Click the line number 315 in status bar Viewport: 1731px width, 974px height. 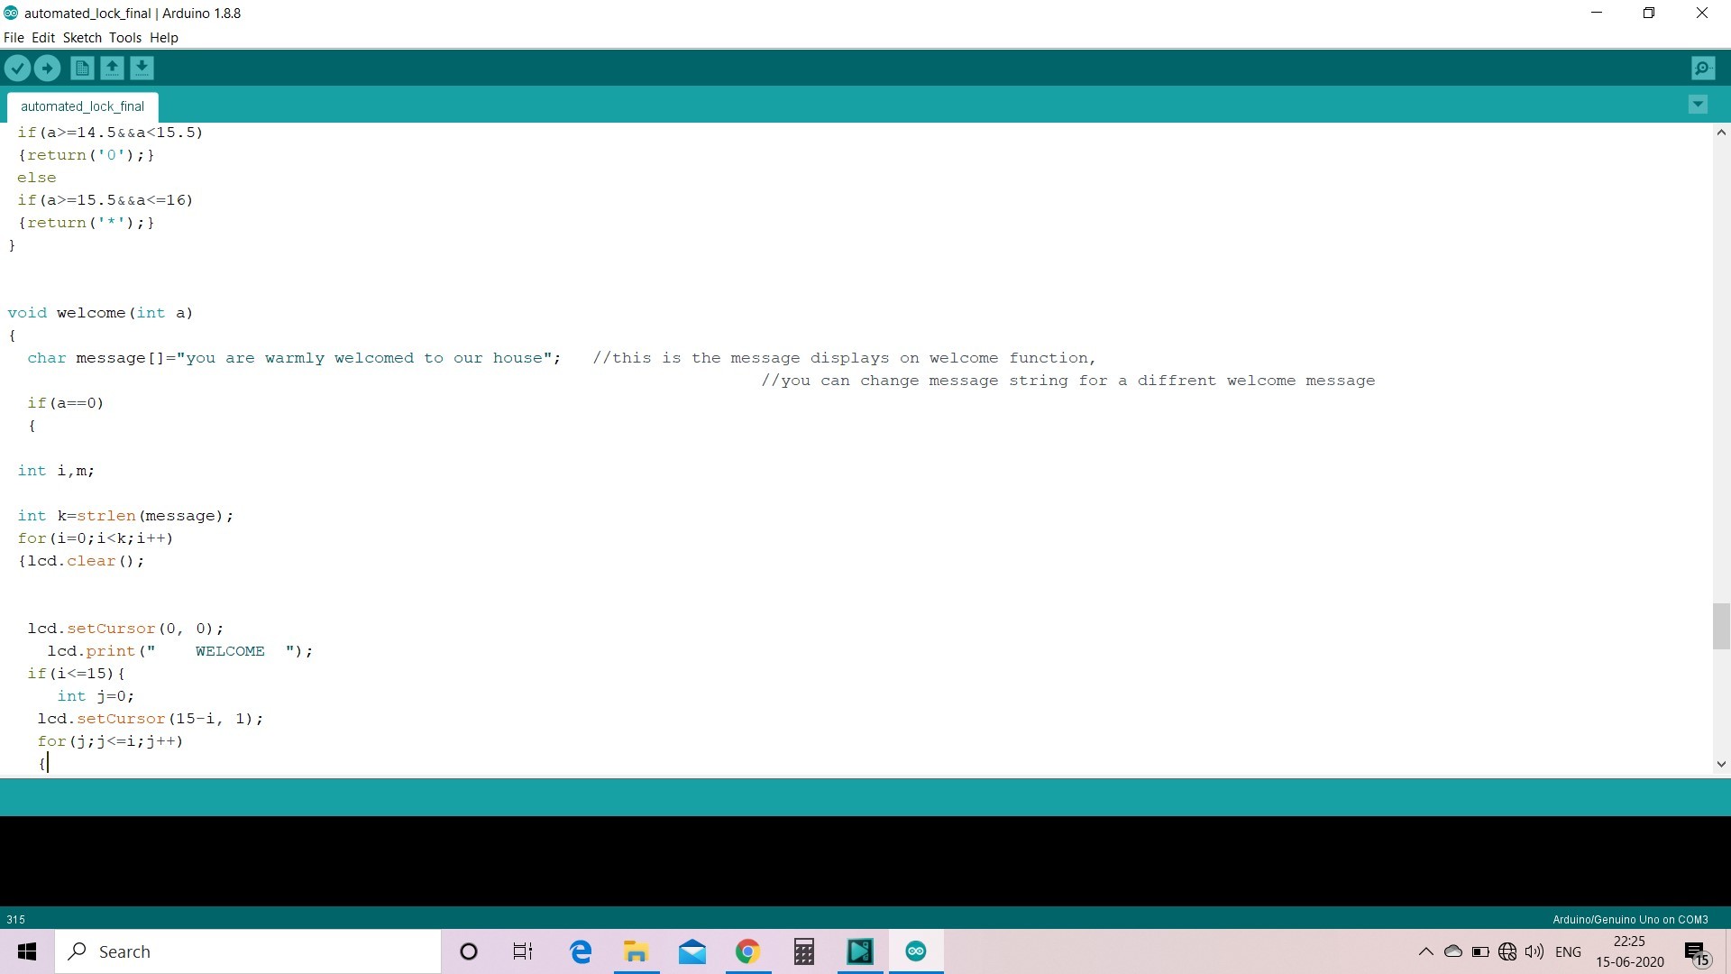16,920
